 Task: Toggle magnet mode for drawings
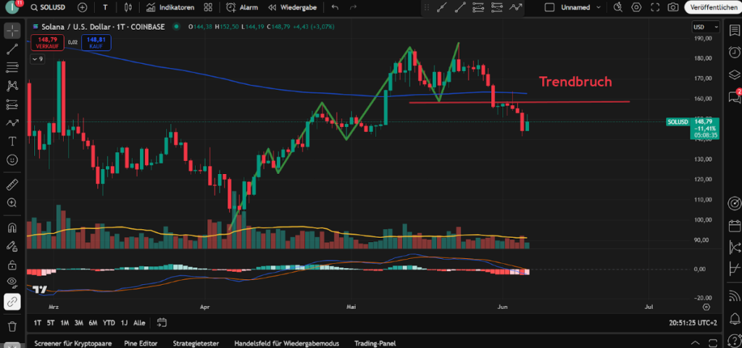coord(12,227)
